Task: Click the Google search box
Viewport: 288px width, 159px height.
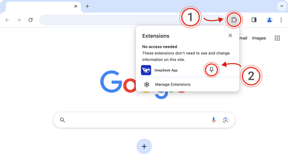Action: 144,120
